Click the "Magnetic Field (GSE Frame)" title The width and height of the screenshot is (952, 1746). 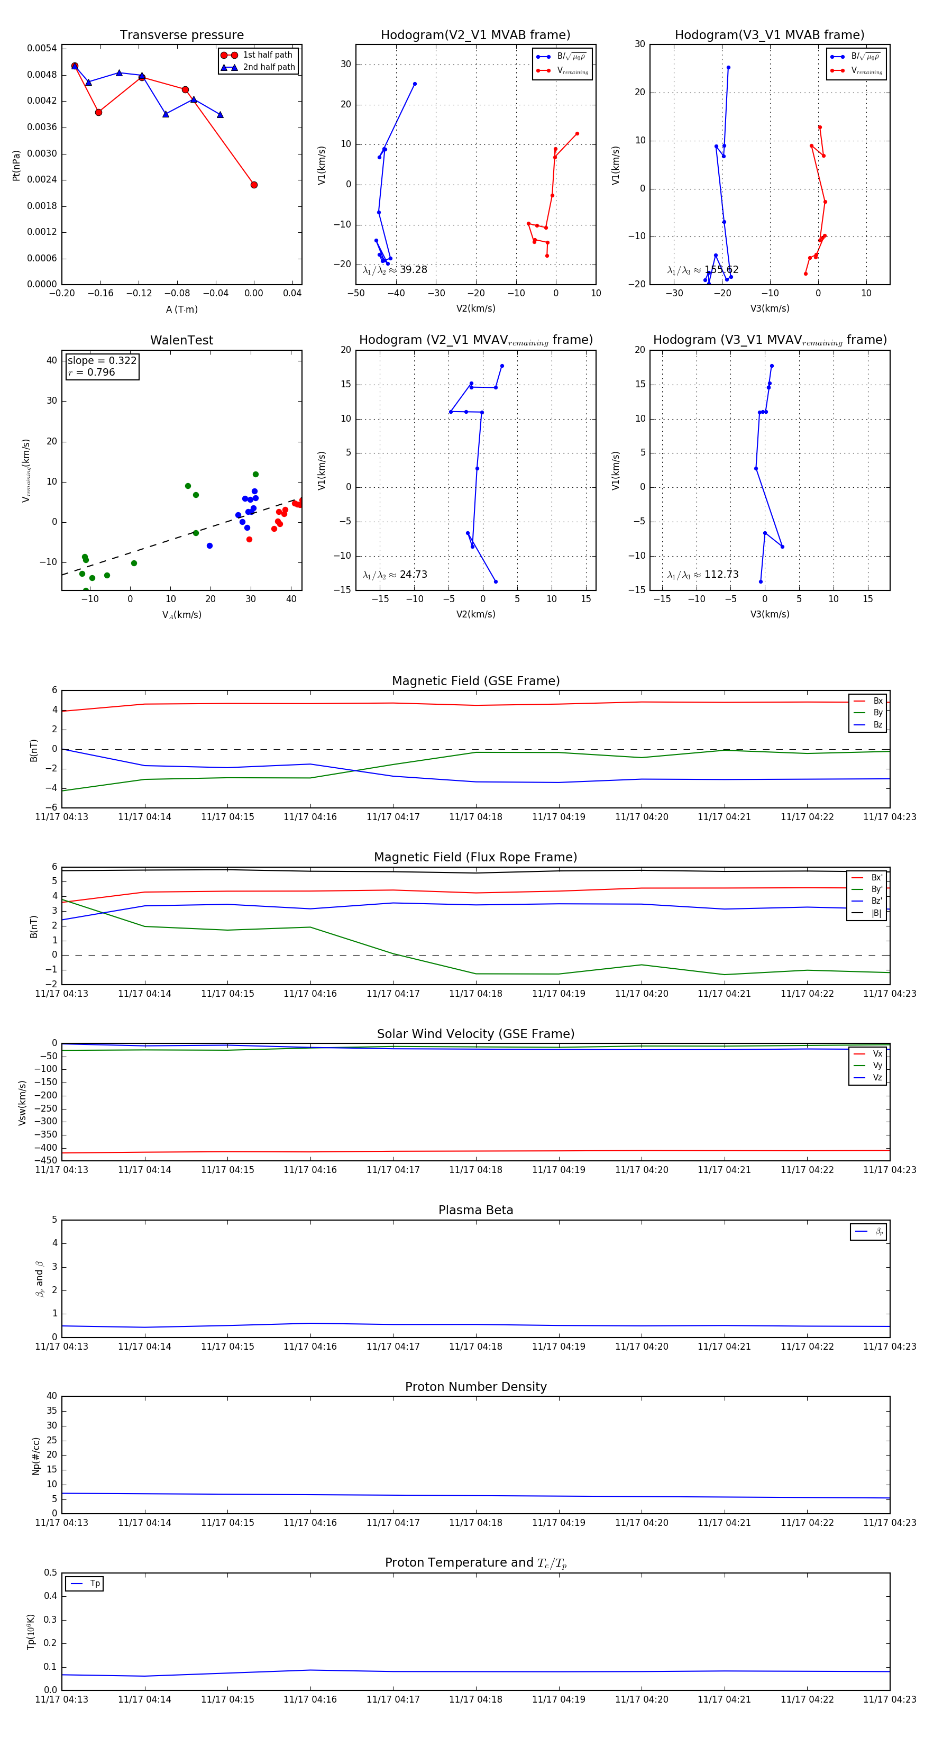(x=475, y=680)
